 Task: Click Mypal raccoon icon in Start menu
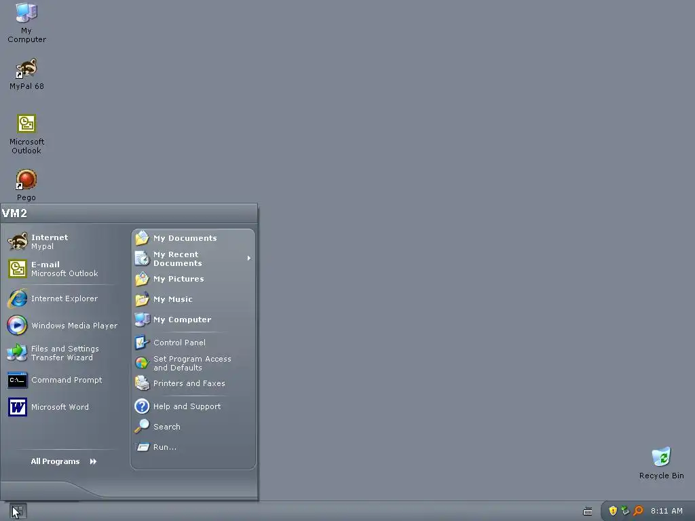(17, 242)
